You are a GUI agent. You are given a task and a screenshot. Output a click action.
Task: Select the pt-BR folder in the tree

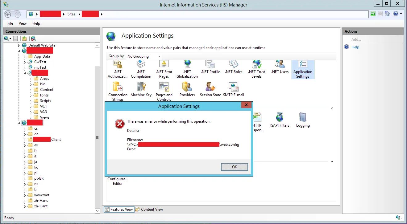coord(39,178)
